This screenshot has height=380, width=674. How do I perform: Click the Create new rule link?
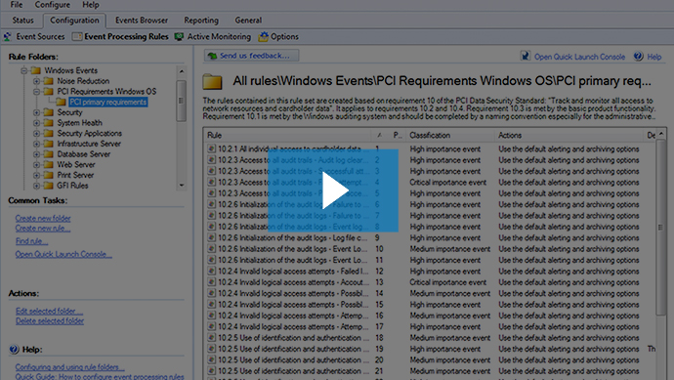(x=43, y=229)
